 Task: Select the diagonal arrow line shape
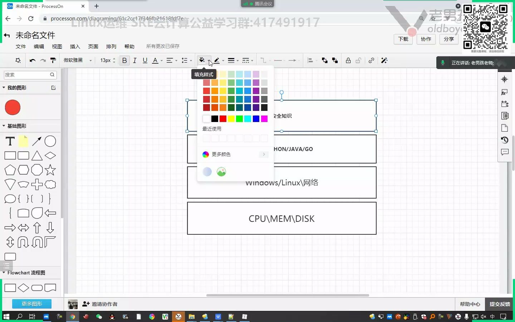37,141
